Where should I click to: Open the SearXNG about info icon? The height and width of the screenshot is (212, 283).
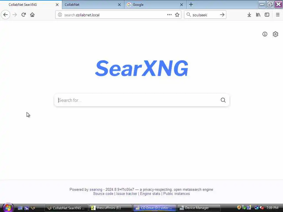click(265, 34)
